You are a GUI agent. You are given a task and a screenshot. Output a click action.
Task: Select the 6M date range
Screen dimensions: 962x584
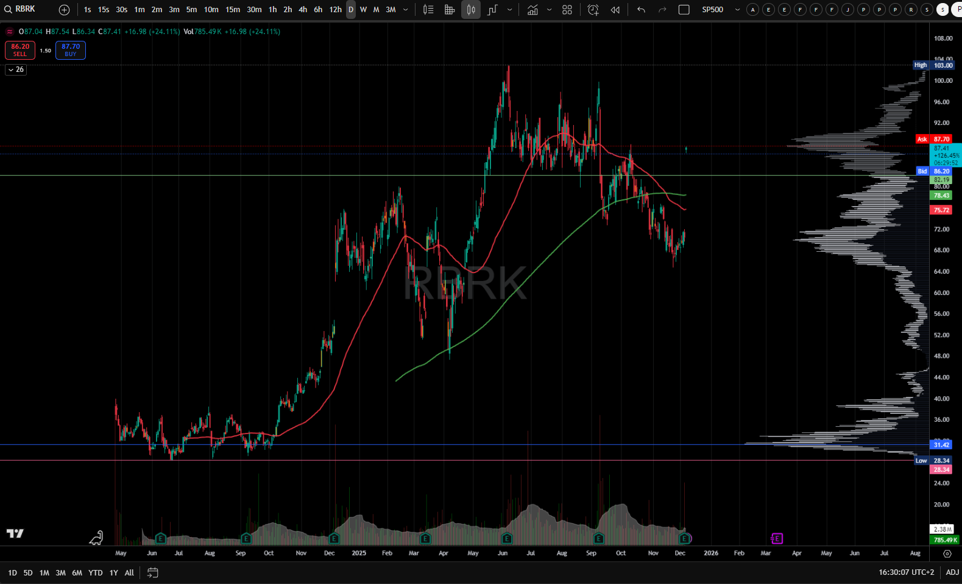tap(77, 572)
